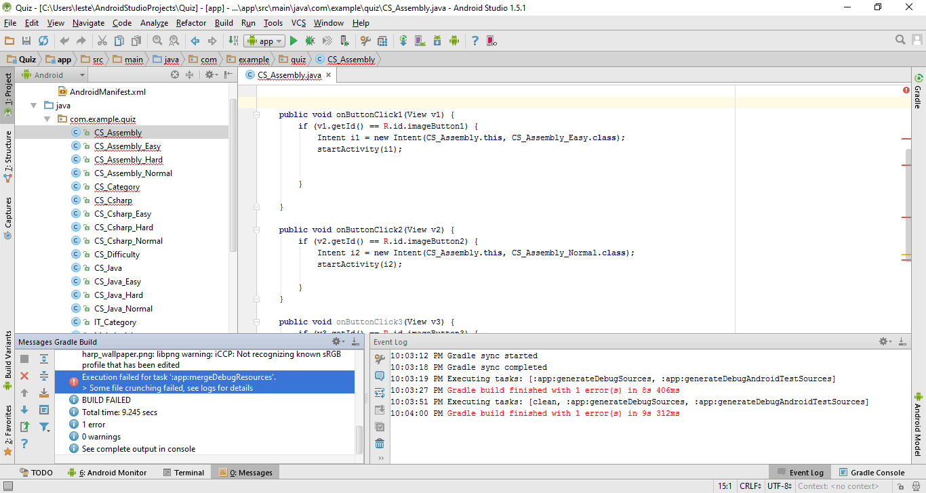Click the Debug app bug icon

coord(310,41)
